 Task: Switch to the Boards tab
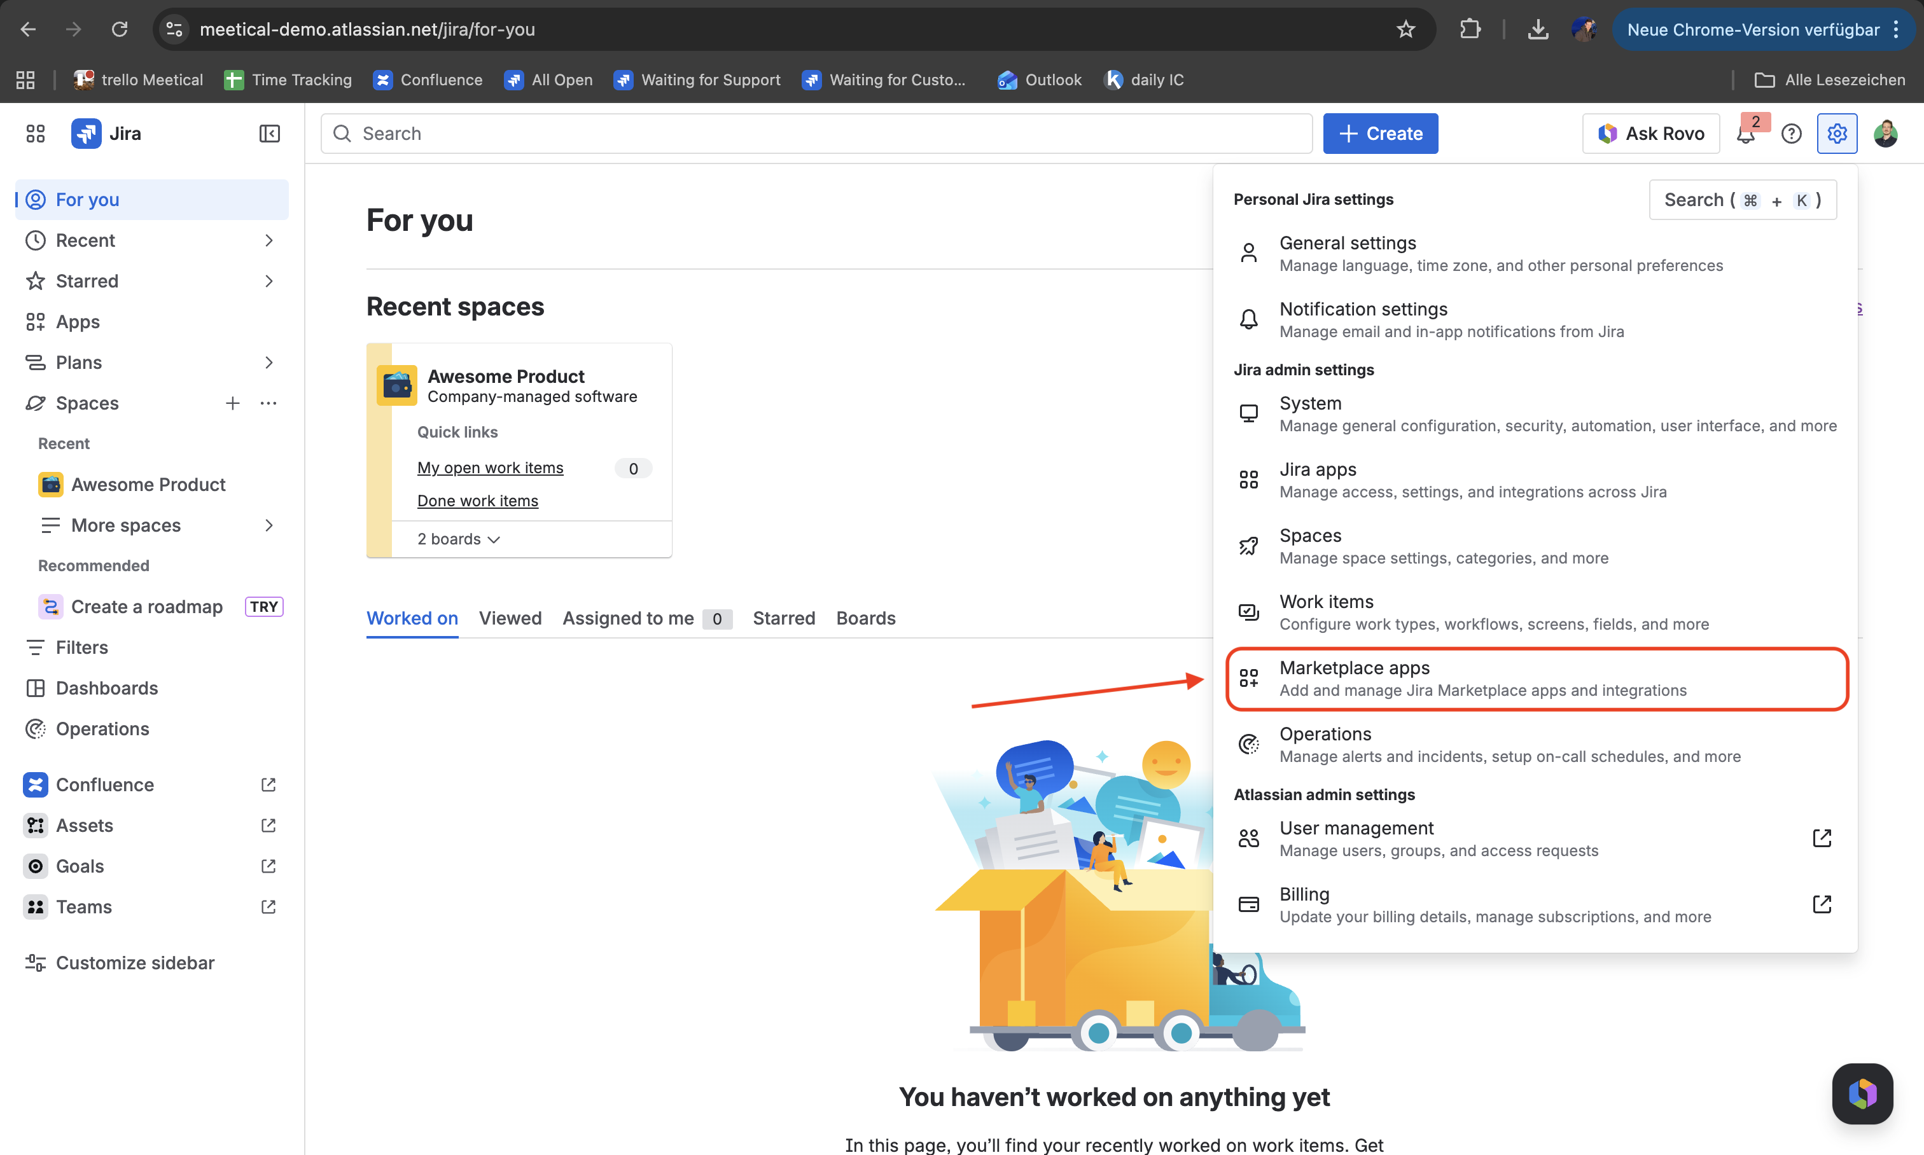[x=866, y=619]
